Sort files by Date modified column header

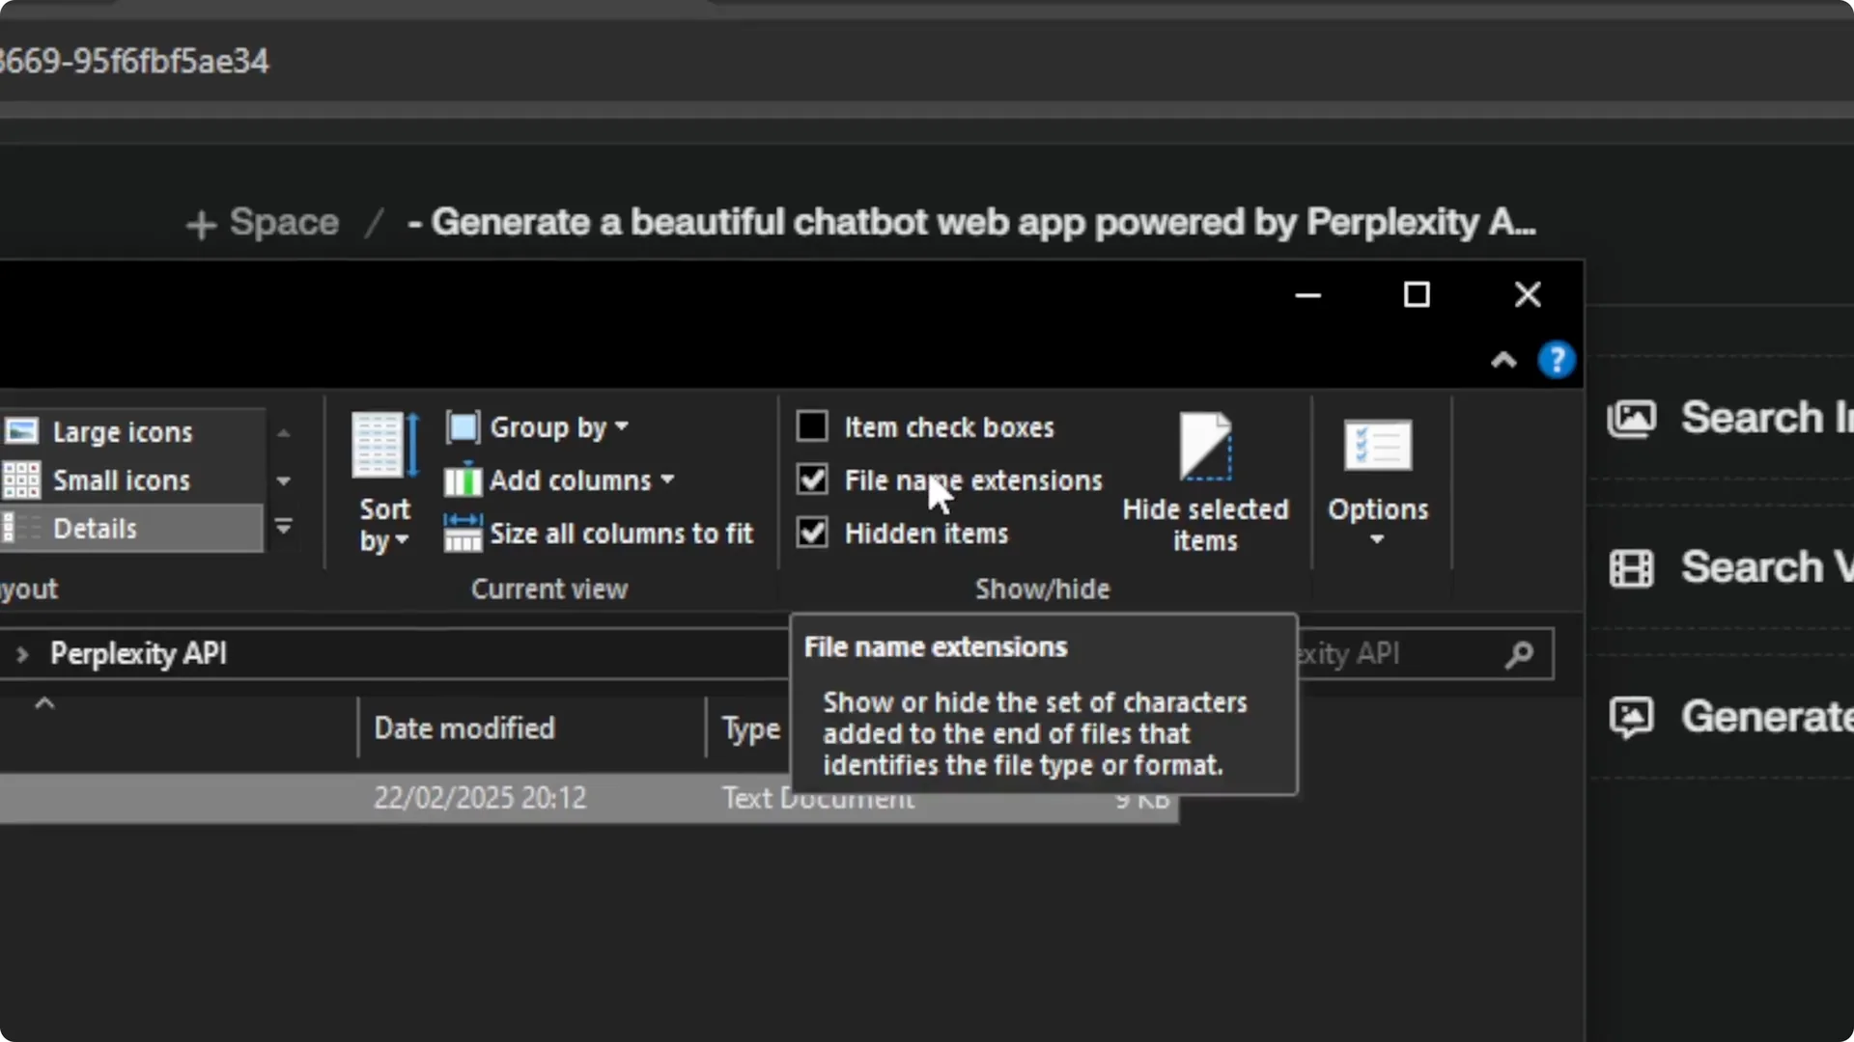pos(464,727)
